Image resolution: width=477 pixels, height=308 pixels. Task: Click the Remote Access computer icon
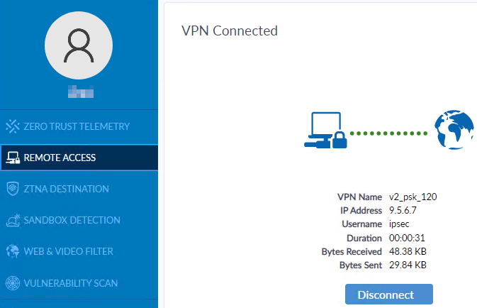click(12, 158)
